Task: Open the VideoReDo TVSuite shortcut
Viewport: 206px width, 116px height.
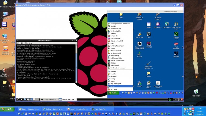Action: (x=139, y=16)
